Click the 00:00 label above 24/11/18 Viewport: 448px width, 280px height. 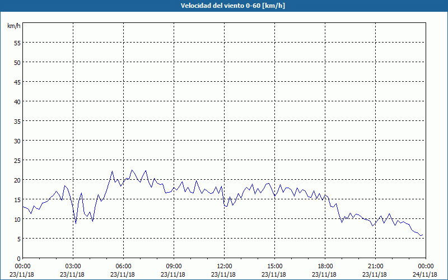pos(426,267)
